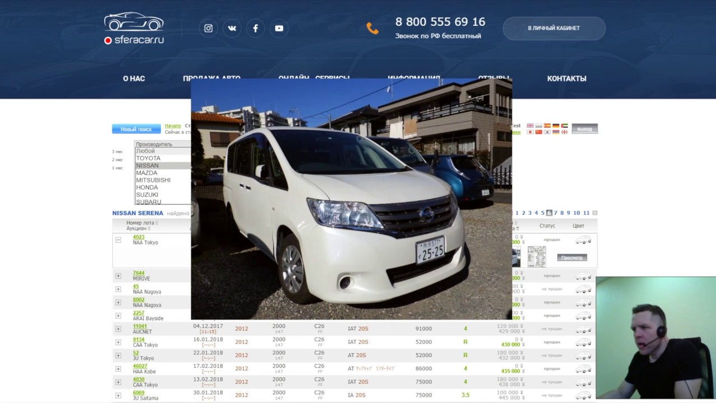Screen dimensions: 716x403
Task: Expand lot 6069 JU Saitama row
Action: 118,395
